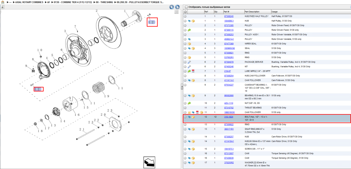
Task: Click callout 19 next to the spring
Action: [x=106, y=97]
